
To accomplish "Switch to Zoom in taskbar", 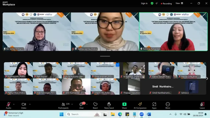I will pos(142,114).
